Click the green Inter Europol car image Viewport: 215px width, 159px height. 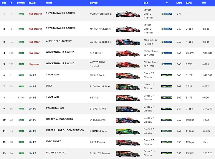click(x=128, y=131)
